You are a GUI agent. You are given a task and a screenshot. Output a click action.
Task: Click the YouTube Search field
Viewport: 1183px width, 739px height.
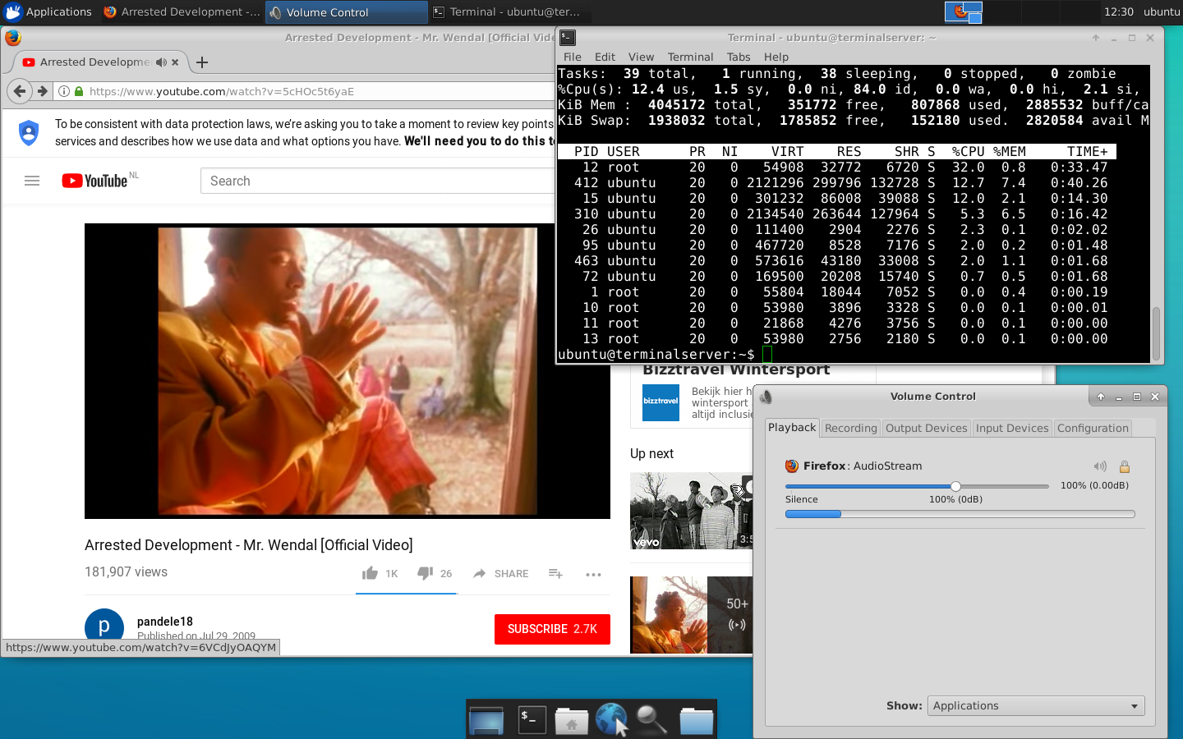[x=378, y=181]
